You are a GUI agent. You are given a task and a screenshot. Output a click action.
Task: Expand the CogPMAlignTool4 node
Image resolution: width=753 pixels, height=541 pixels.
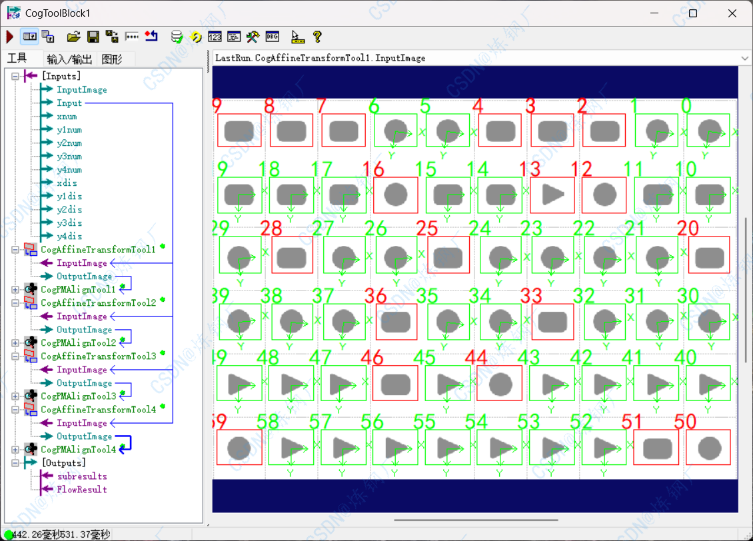(15, 449)
